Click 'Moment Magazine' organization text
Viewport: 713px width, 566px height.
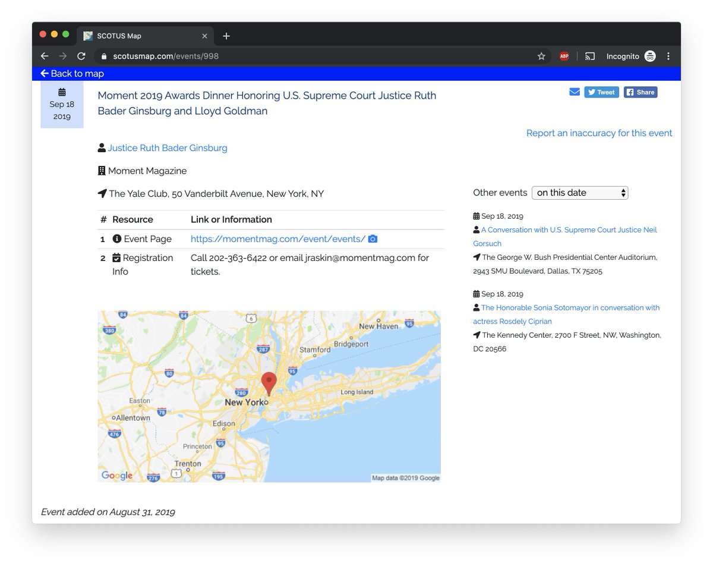(147, 171)
